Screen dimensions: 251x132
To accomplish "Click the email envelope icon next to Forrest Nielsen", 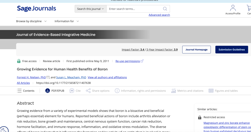I will 48,77.
